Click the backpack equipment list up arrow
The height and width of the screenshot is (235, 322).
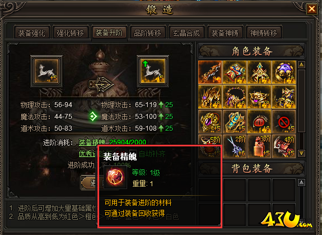point(301,182)
